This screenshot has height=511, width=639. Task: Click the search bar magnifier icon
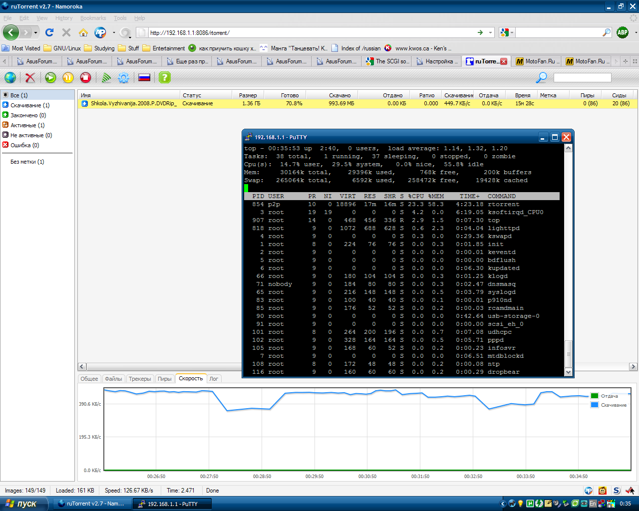pos(607,32)
